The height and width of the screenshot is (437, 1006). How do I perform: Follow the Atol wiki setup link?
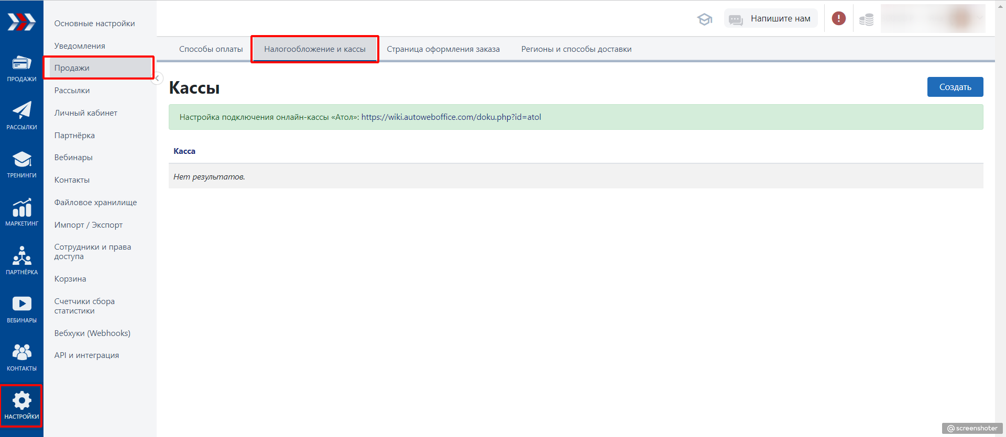(451, 117)
